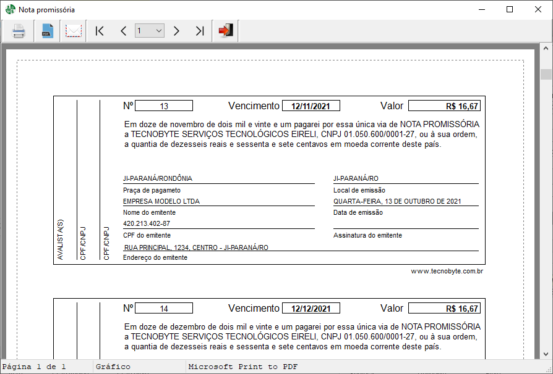This screenshot has width=553, height=374.
Task: Jump to the last page
Action: point(199,30)
